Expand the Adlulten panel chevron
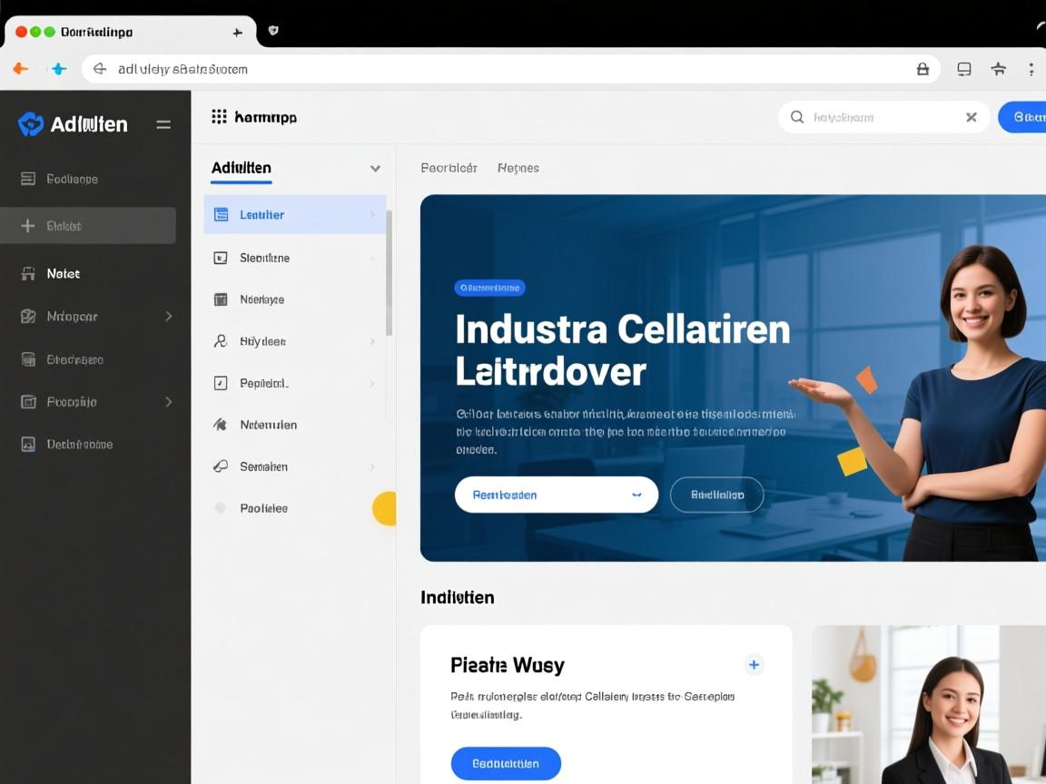The width and height of the screenshot is (1046, 784). (375, 169)
